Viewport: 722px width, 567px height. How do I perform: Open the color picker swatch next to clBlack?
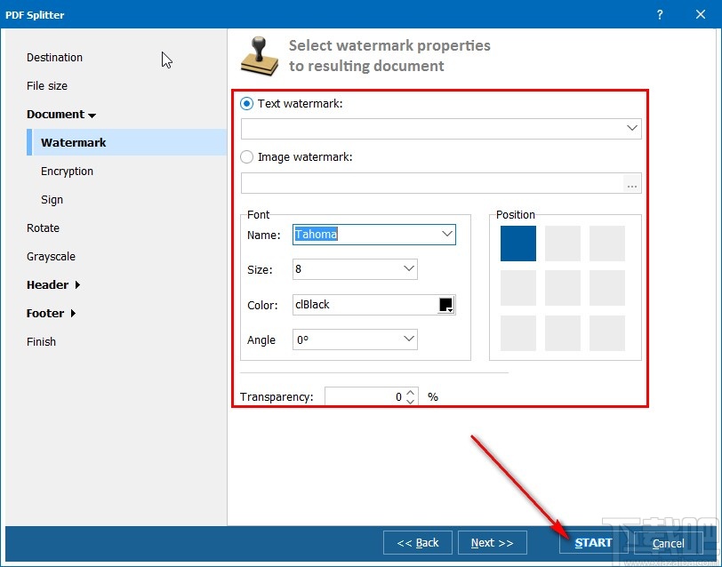[x=445, y=305]
